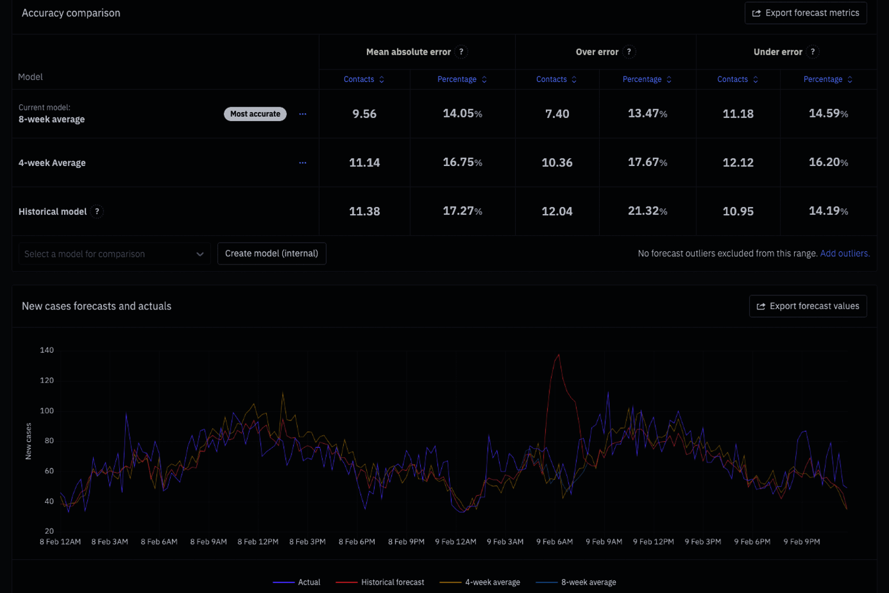The image size is (889, 593).
Task: Click Create model (internal) button
Action: [x=271, y=254]
